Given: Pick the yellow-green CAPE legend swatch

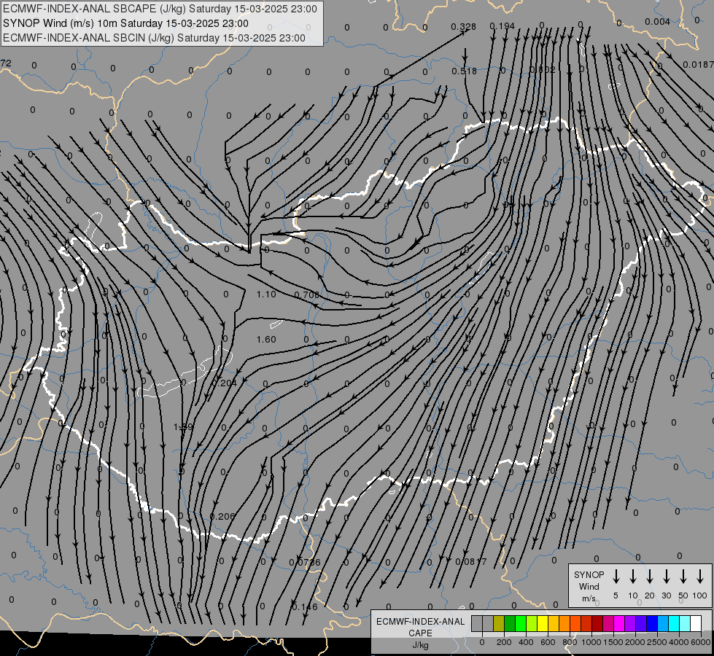Looking at the screenshot, I should [x=532, y=623].
